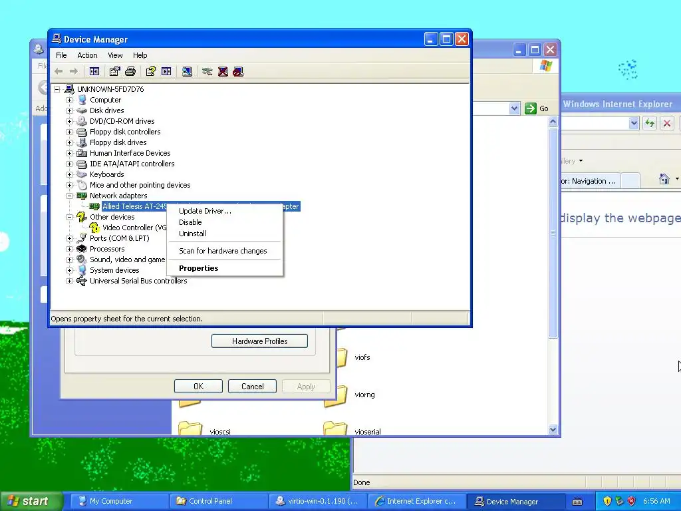Click the Disable device toolbar icon

click(x=238, y=71)
